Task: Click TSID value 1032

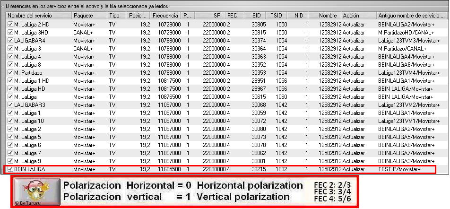Action: pos(281,169)
